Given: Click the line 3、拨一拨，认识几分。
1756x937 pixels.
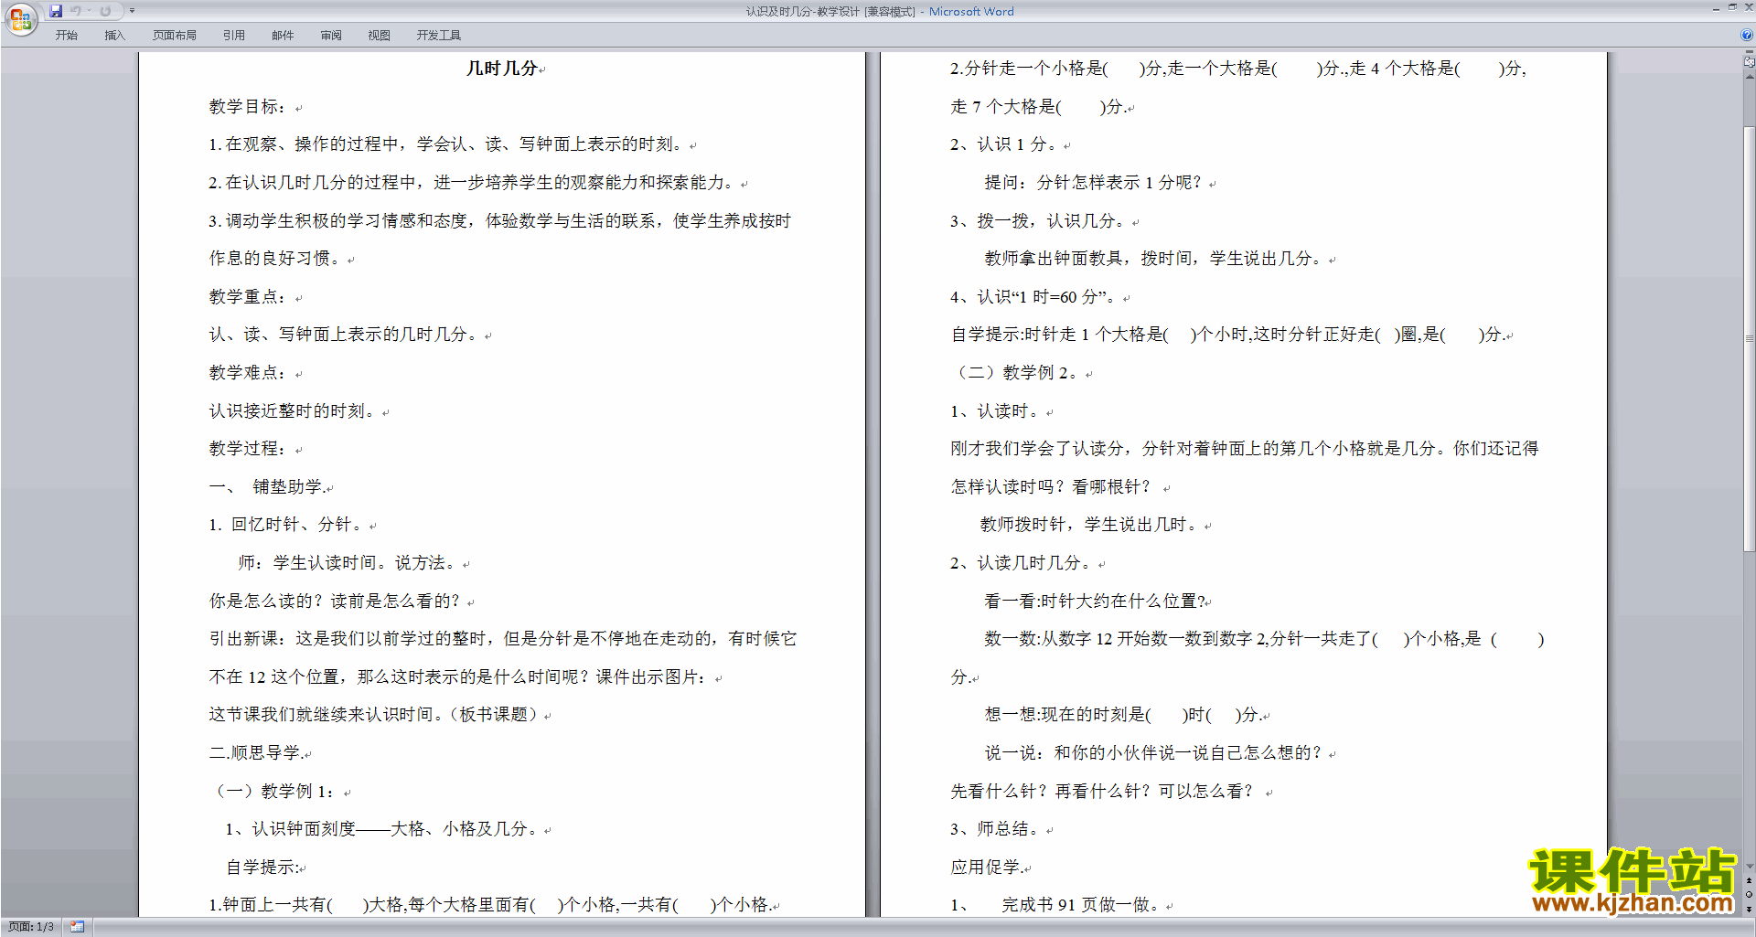Looking at the screenshot, I should pos(1039,221).
